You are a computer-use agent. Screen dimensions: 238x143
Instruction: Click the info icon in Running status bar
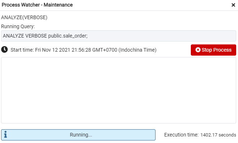click(x=5, y=134)
